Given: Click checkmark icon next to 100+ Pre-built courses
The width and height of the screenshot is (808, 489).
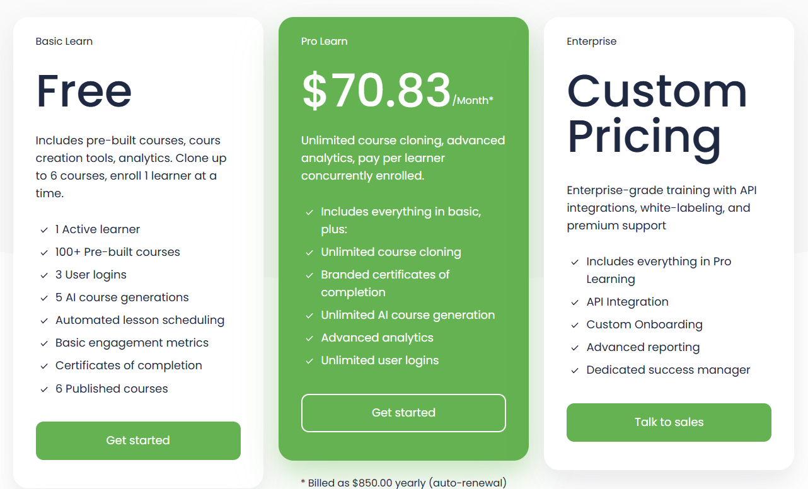Looking at the screenshot, I should [44, 253].
